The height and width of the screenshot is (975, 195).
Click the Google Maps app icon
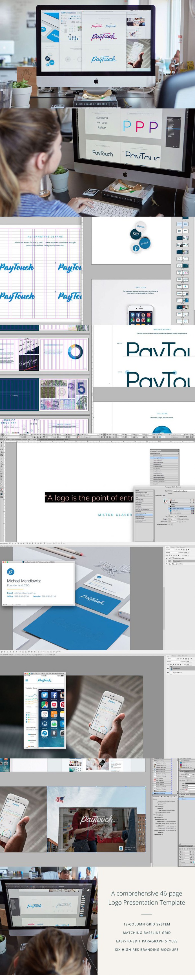pyautogui.click(x=45, y=704)
